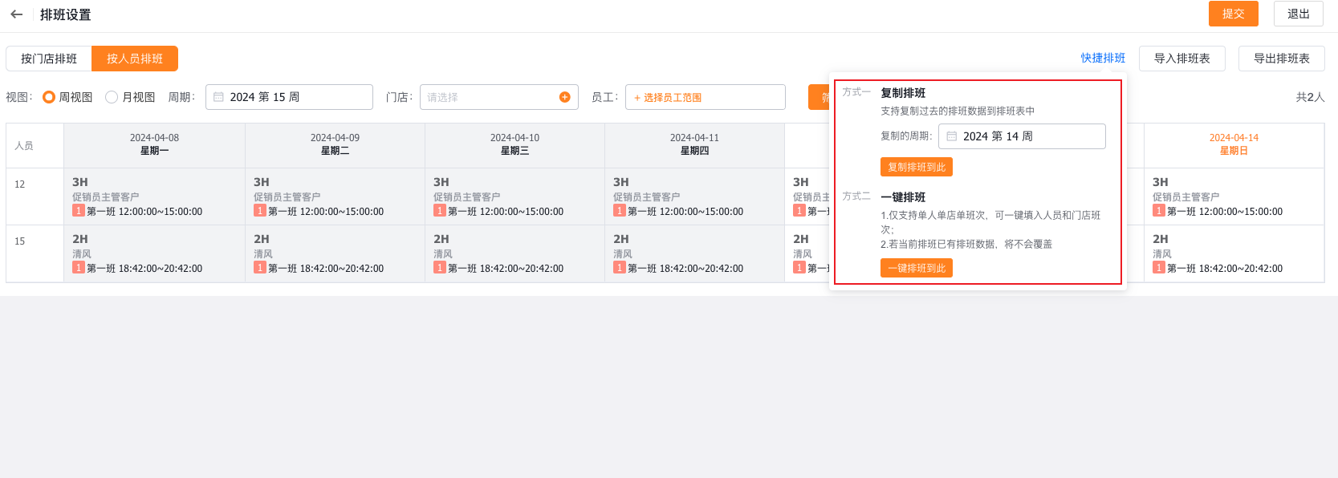Go back using the left arrow icon
Screen dimensions: 1338x478
(16, 14)
